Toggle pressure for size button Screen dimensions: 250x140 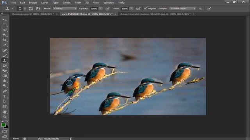pyautogui.click(x=209, y=9)
